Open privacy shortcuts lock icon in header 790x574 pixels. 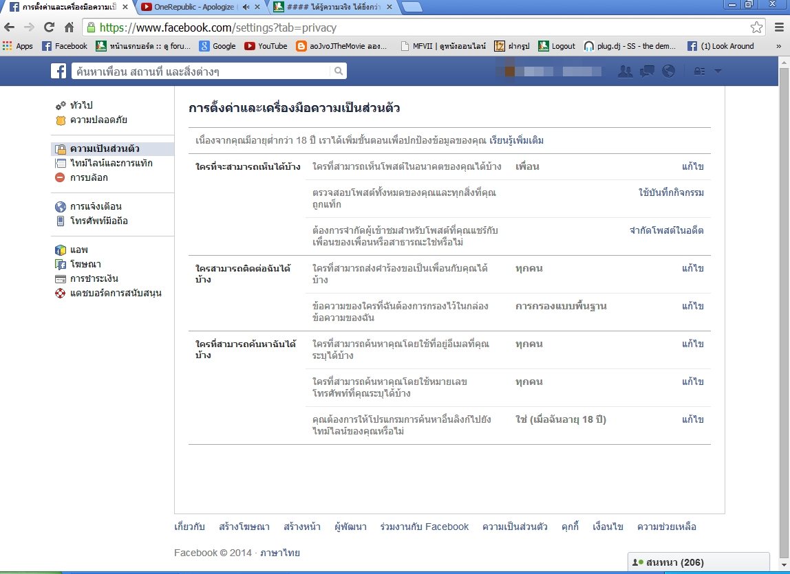tap(699, 71)
